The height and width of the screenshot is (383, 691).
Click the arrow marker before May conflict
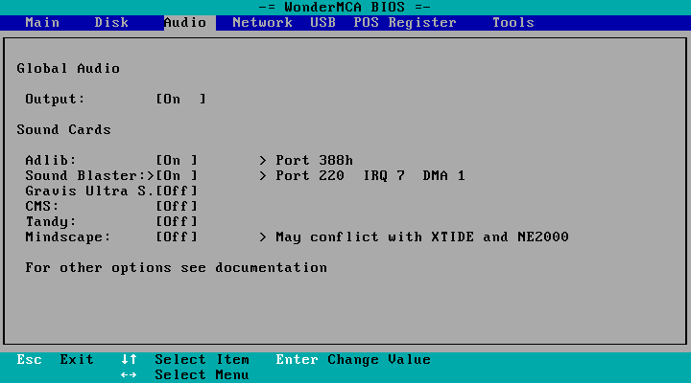(263, 237)
